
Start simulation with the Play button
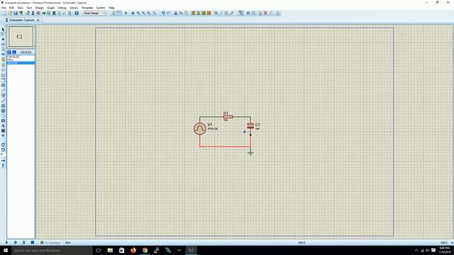pyautogui.click(x=6, y=242)
